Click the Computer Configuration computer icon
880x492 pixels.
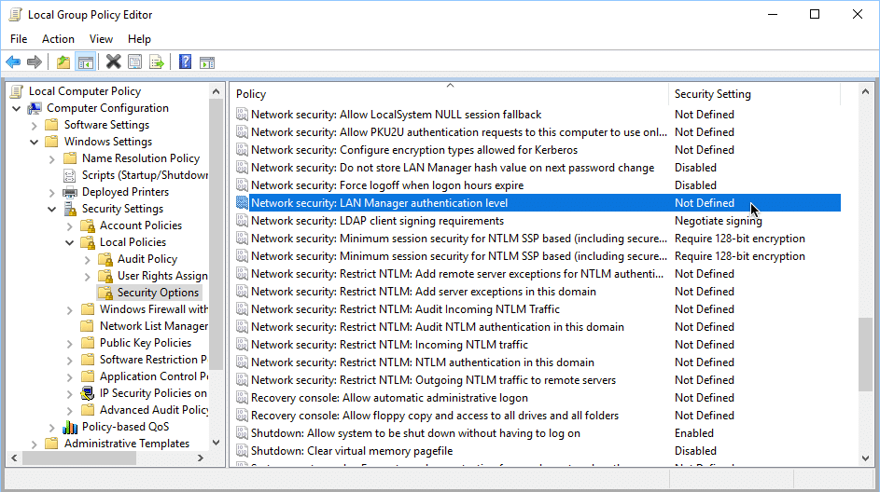pyautogui.click(x=35, y=108)
